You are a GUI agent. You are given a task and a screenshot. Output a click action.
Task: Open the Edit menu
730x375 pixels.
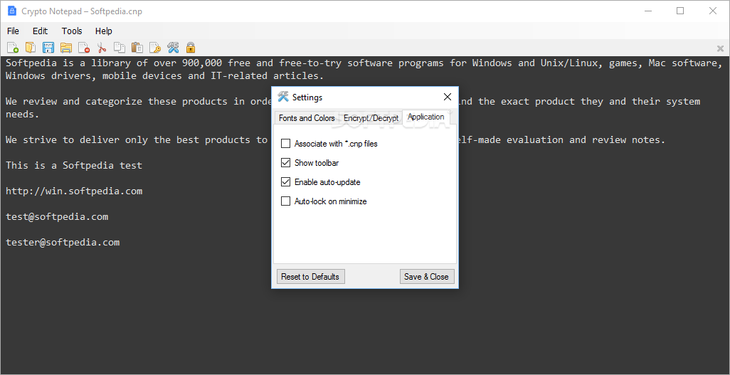(x=40, y=31)
